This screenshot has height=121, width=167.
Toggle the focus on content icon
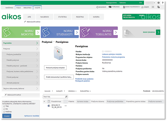[x=153, y=7]
